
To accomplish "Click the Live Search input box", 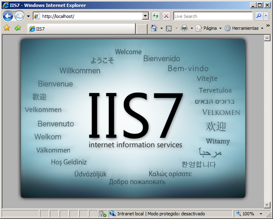I will (213, 16).
